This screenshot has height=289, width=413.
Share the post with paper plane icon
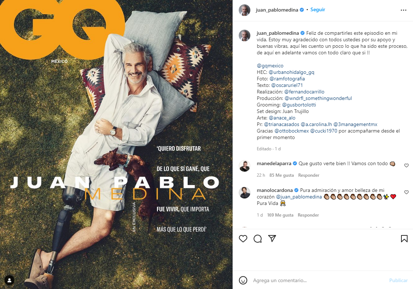pos(272,238)
